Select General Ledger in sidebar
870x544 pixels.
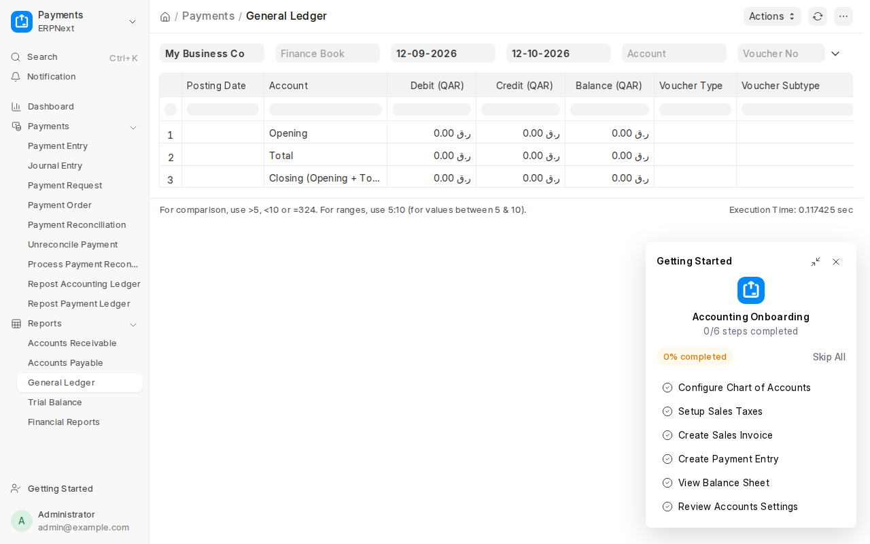[80, 383]
